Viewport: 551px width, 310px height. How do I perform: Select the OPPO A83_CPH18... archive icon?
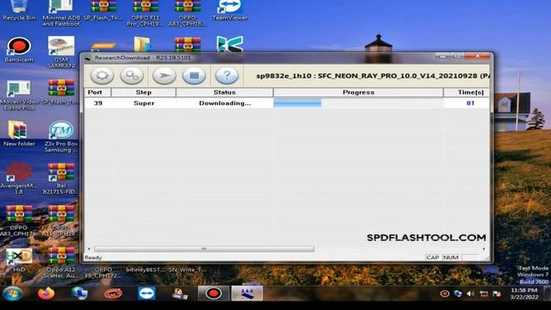click(x=188, y=14)
